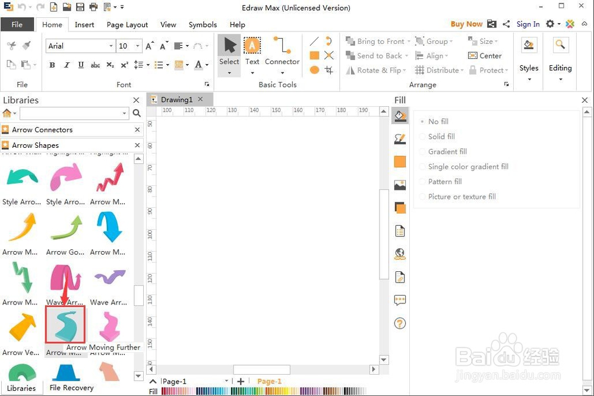Image resolution: width=594 pixels, height=396 pixels.
Task: Pick the line drawing tool
Action: pyautogui.click(x=314, y=41)
